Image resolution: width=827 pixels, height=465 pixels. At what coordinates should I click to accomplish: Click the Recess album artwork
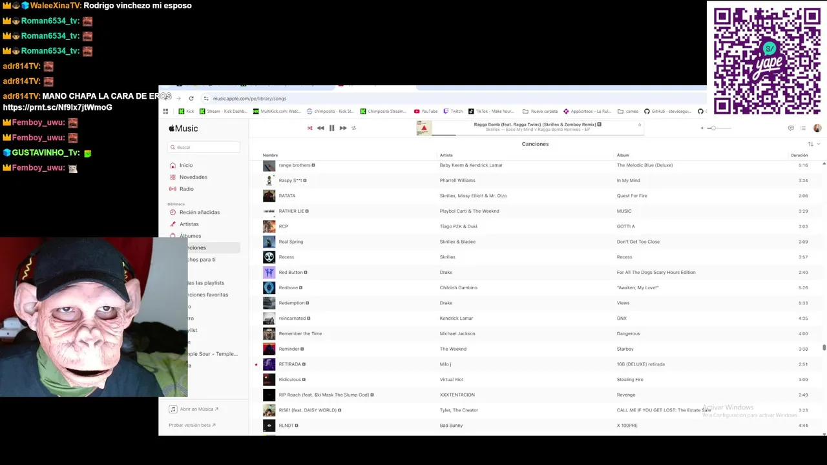pyautogui.click(x=269, y=257)
